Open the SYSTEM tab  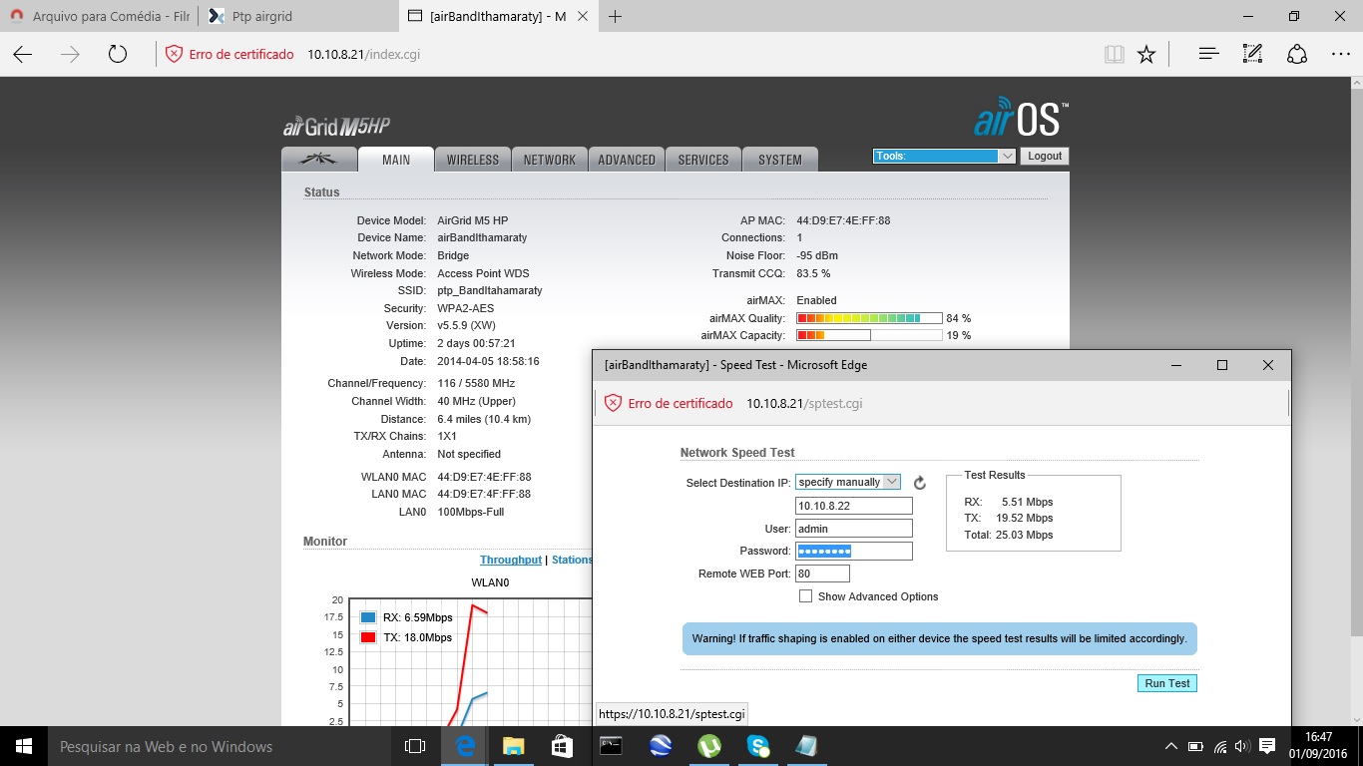780,160
